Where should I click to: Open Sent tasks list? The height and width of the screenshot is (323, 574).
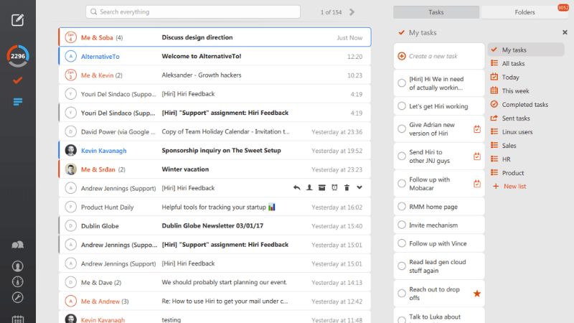tap(515, 118)
